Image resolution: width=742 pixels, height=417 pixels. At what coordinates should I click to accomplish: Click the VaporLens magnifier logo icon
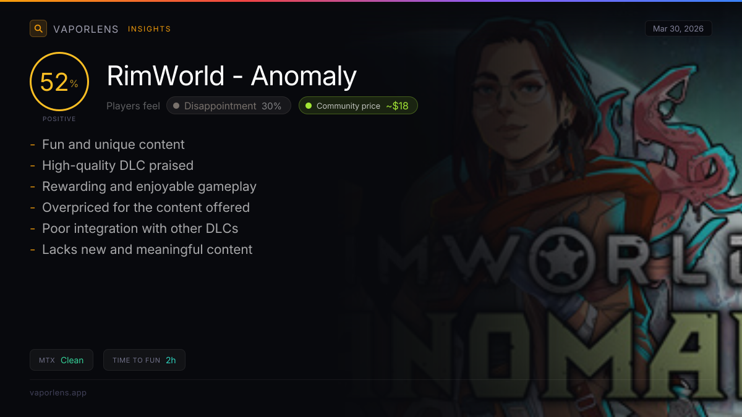coord(38,28)
